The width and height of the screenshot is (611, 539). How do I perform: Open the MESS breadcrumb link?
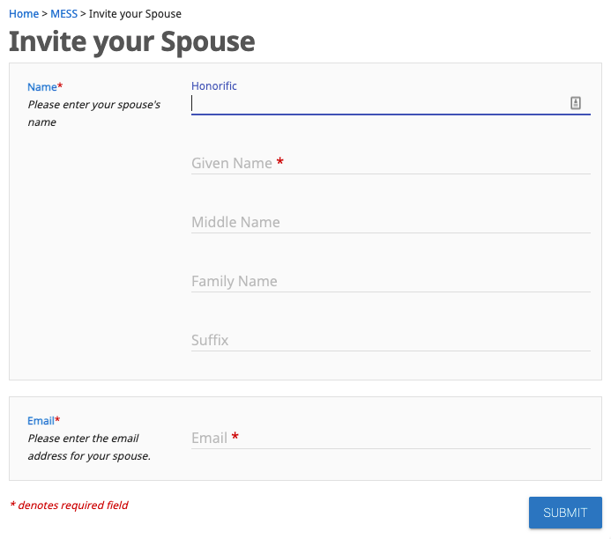tap(63, 13)
